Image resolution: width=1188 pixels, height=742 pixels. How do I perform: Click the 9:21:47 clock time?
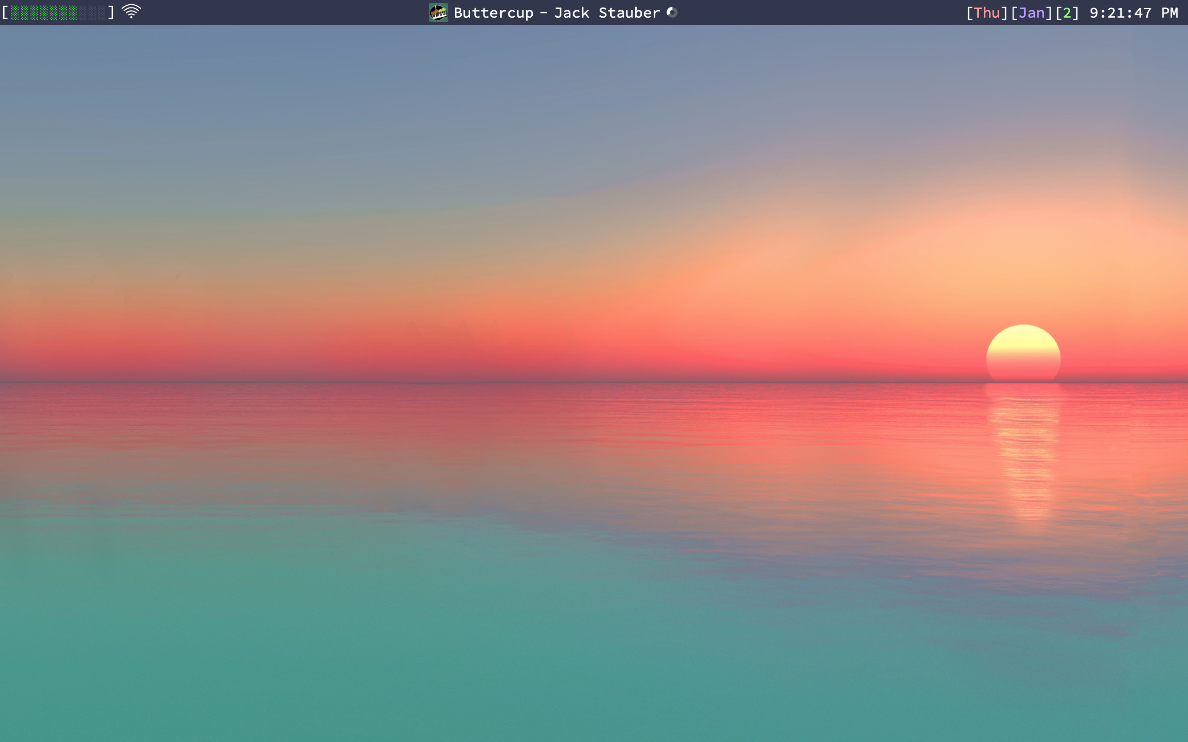click(1120, 13)
